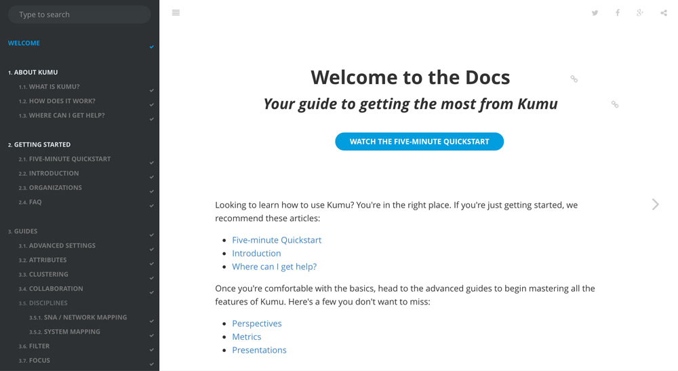Select About Kumu section heading
This screenshot has width=678, height=371.
pos(33,72)
